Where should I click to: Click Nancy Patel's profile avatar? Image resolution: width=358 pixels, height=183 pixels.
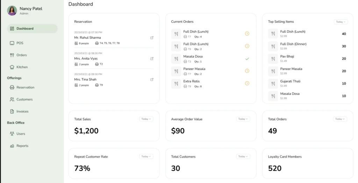[x=12, y=10]
